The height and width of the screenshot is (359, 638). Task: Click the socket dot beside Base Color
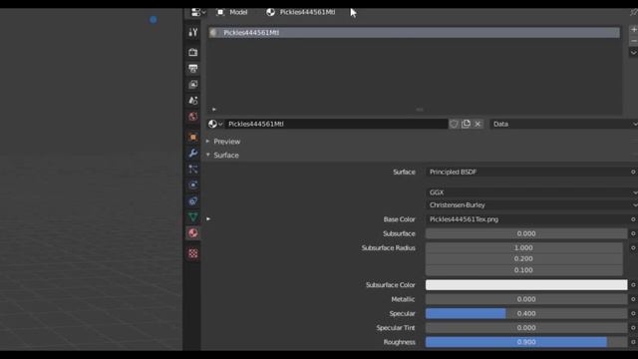[x=633, y=219]
